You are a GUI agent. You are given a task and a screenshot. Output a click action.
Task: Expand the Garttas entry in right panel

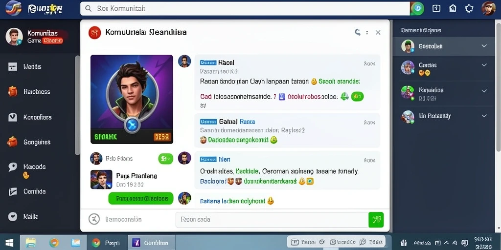[x=484, y=65]
